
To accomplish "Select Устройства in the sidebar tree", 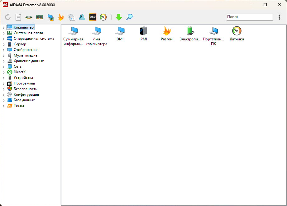I will (20, 78).
